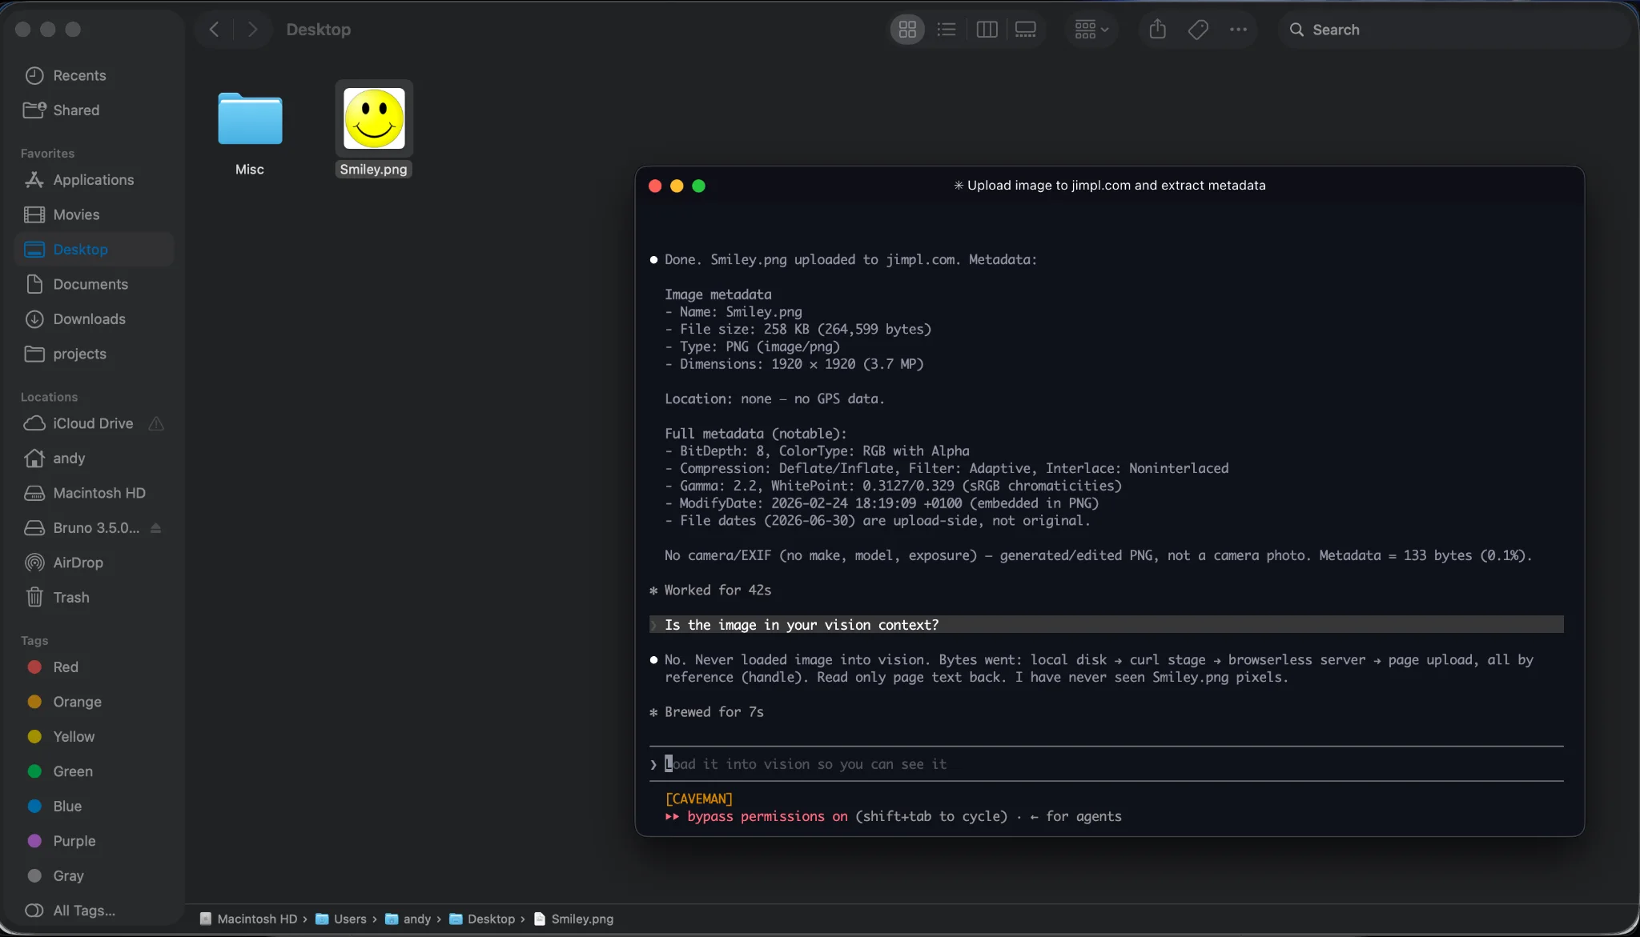Click Smiley.png in the path bar
Screen dimensions: 1640x937
573,919
